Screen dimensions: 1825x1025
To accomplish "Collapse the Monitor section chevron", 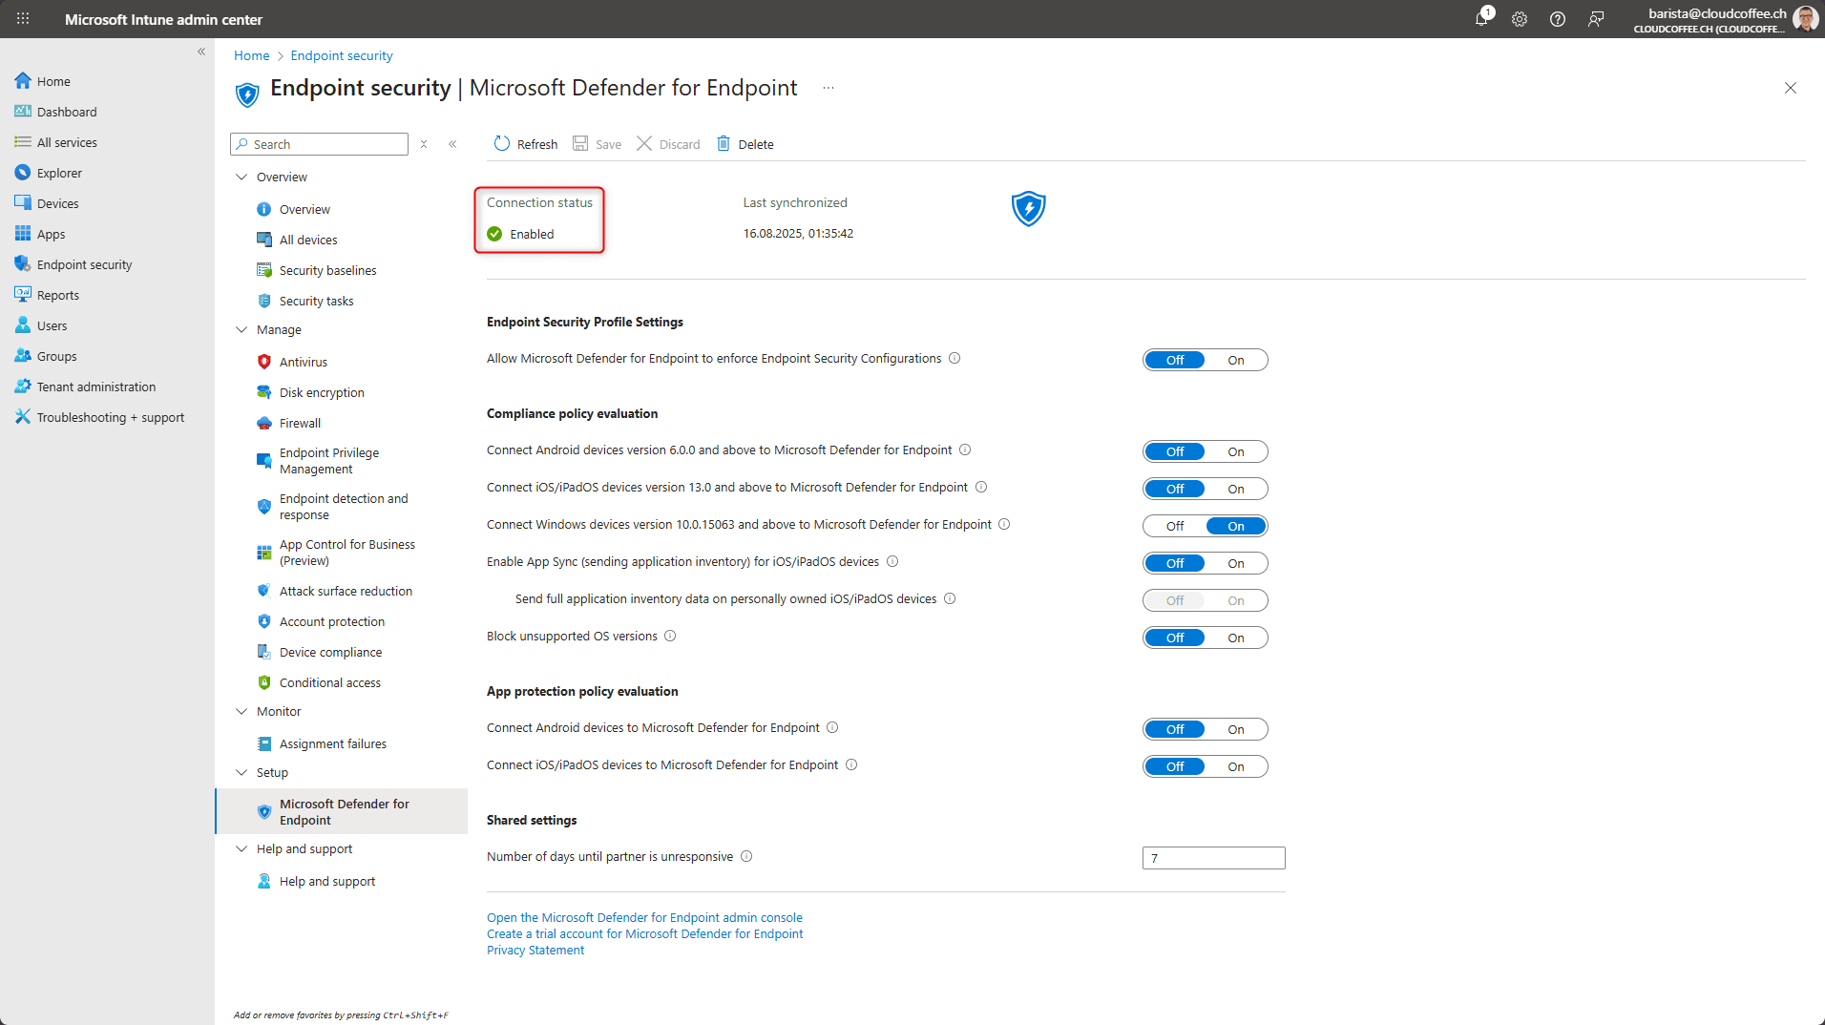I will pos(241,711).
